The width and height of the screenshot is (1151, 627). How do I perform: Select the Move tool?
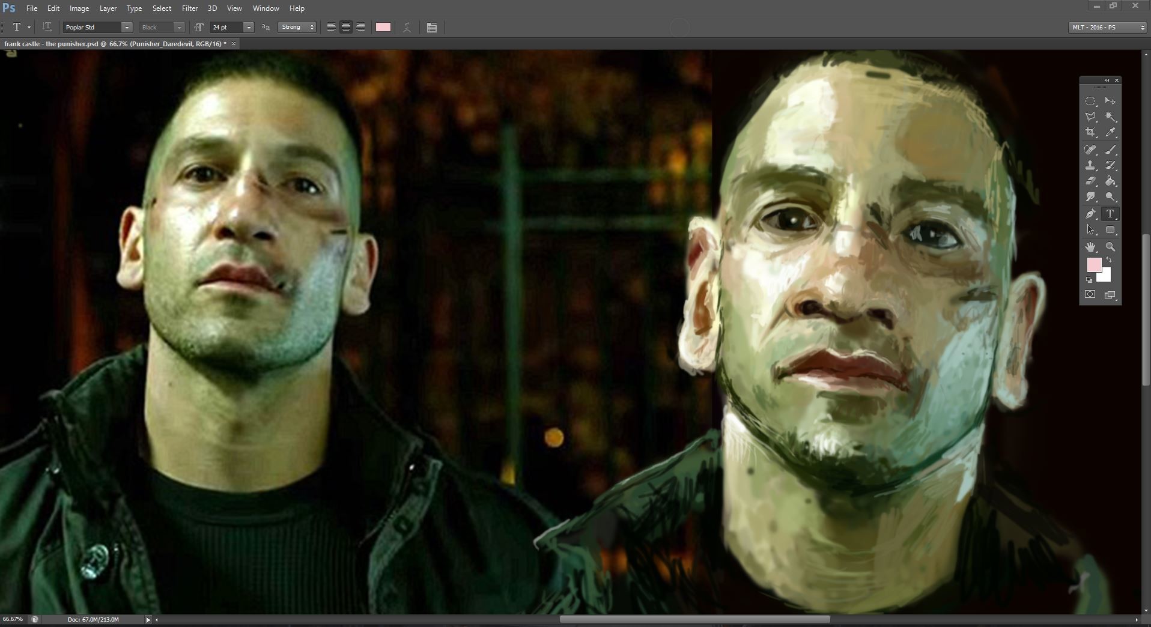[x=1110, y=101]
